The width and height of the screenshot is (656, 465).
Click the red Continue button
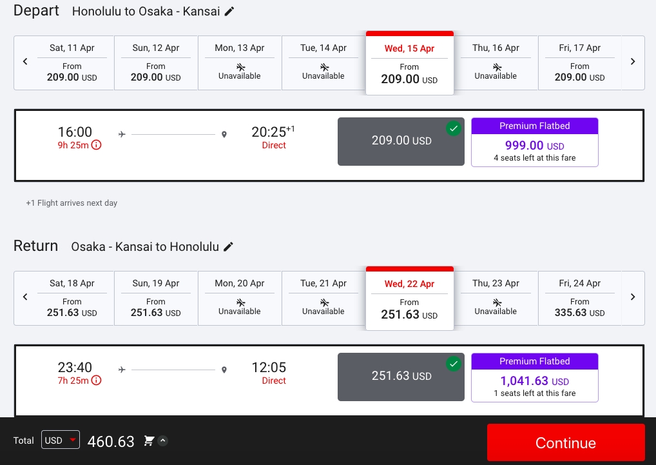(x=566, y=442)
